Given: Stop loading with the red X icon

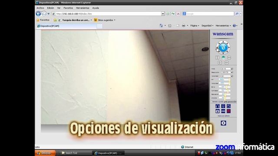Looking at the screenshot, I should pos(178,13).
